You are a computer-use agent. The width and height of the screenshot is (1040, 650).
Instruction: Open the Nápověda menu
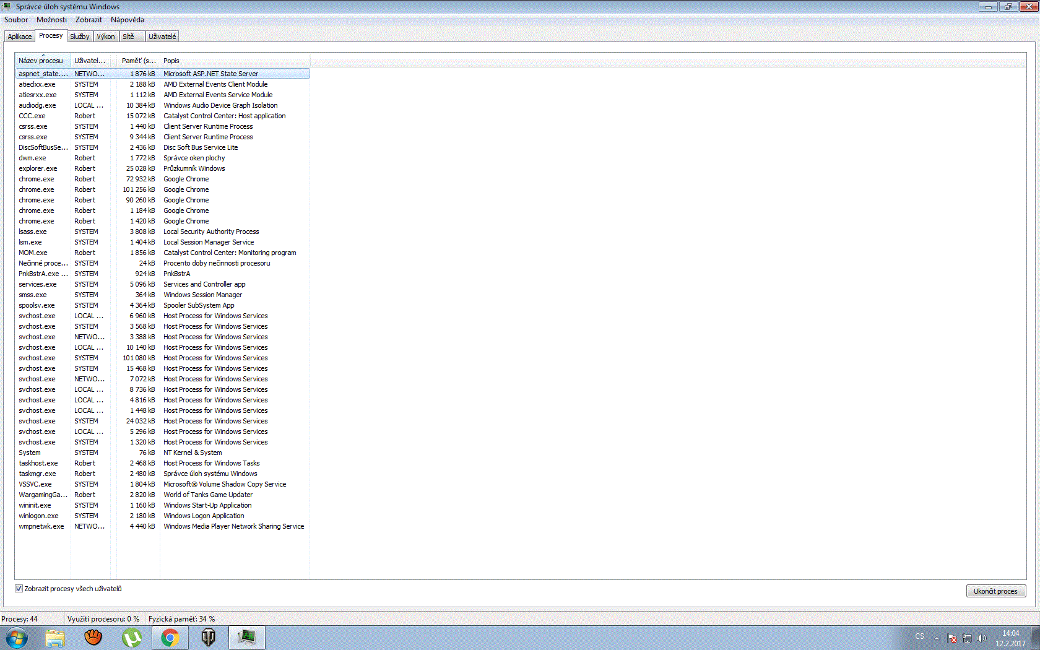pyautogui.click(x=127, y=20)
